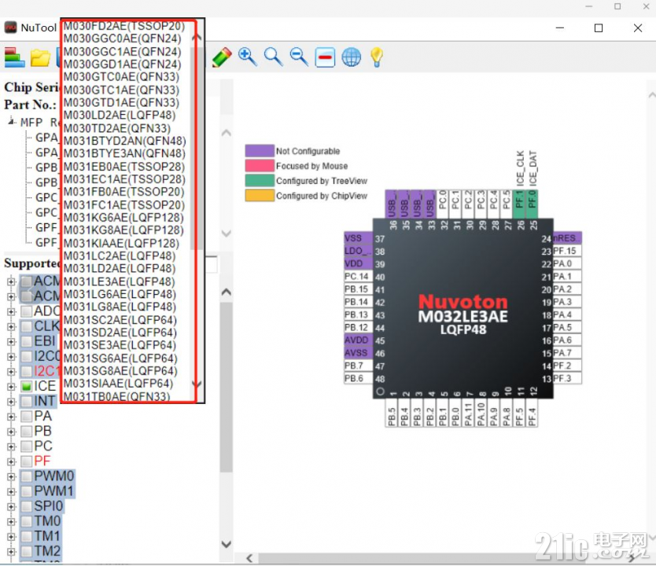The height and width of the screenshot is (566, 656).
Task: Open the folder icon in the toolbar
Action: click(40, 57)
